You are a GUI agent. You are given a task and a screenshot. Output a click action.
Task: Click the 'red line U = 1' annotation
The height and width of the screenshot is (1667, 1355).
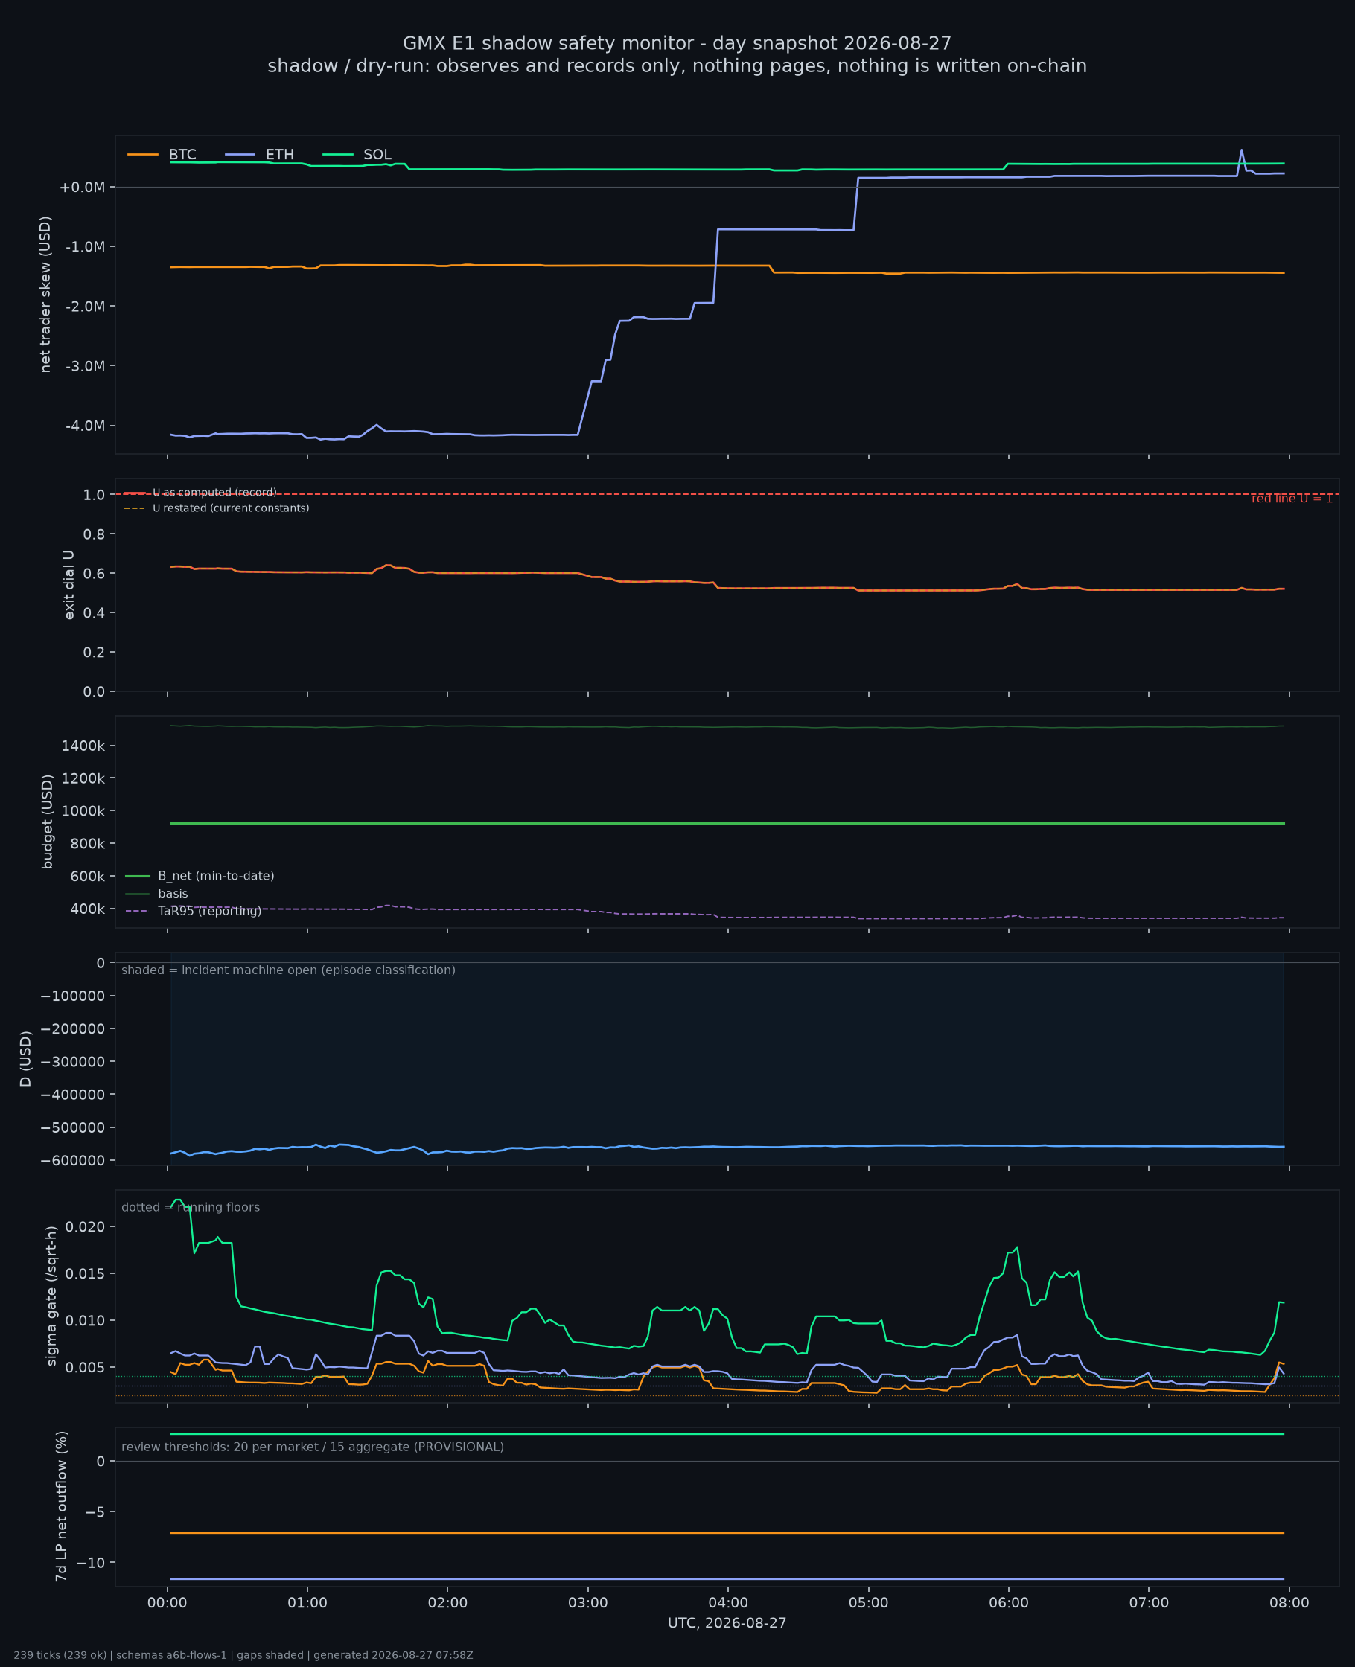(1292, 499)
